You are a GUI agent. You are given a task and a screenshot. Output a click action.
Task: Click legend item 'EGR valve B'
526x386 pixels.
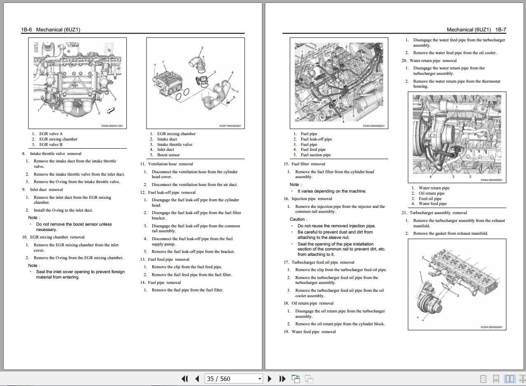point(51,145)
